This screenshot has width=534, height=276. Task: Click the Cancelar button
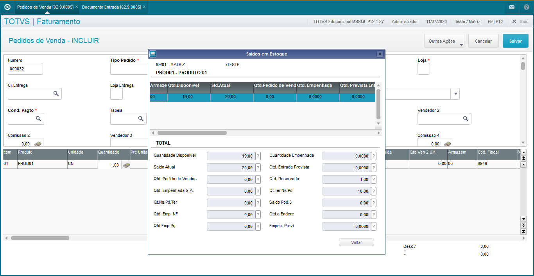[x=483, y=41]
